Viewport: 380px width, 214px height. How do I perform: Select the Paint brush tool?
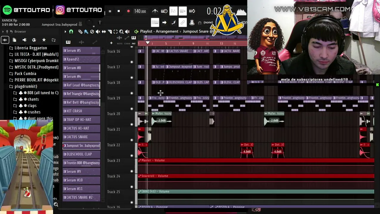pos(86,32)
